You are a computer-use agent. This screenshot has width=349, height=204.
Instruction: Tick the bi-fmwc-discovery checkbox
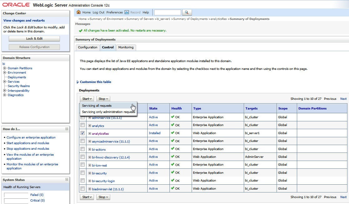[83, 157]
